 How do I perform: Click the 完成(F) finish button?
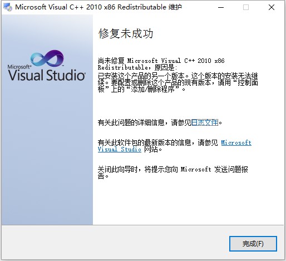[253, 244]
